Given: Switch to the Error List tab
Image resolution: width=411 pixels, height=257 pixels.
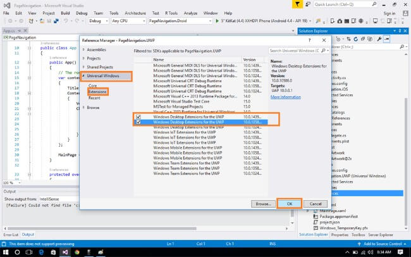Looking at the screenshot, I should tap(11, 234).
